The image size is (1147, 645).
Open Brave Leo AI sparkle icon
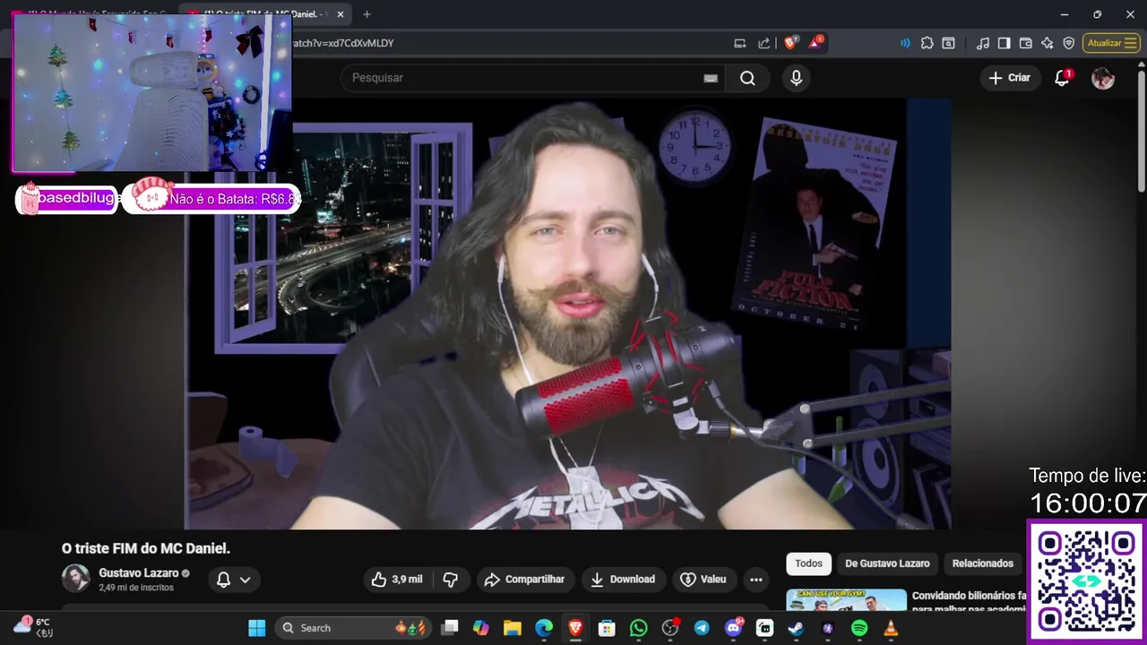pos(1047,43)
